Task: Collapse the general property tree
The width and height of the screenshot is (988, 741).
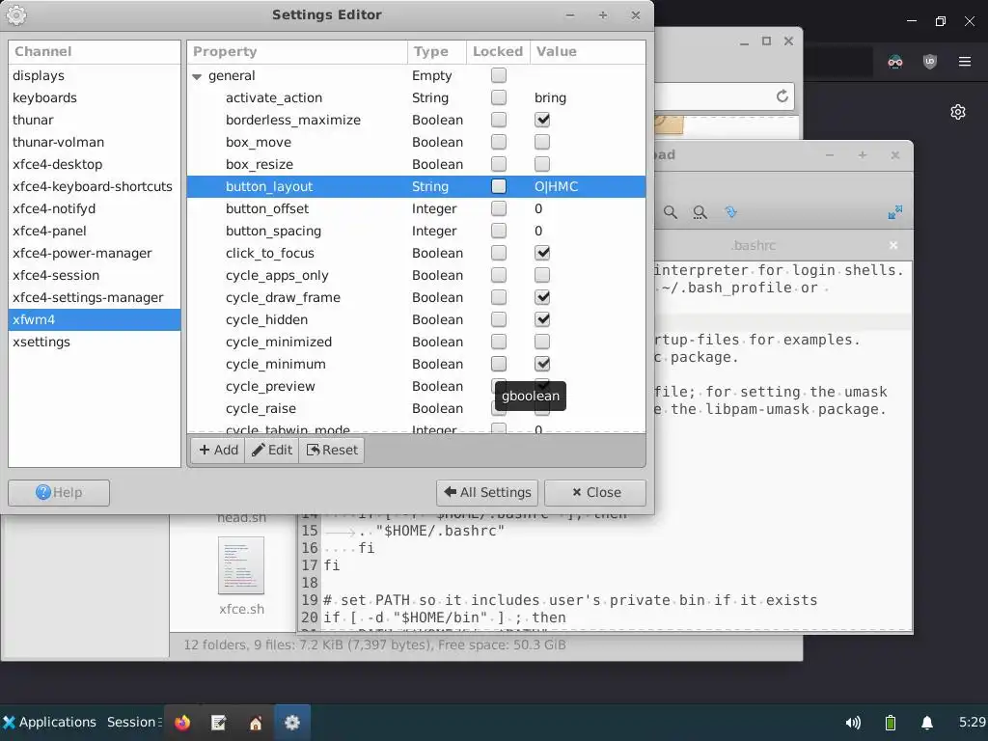Action: tap(197, 76)
